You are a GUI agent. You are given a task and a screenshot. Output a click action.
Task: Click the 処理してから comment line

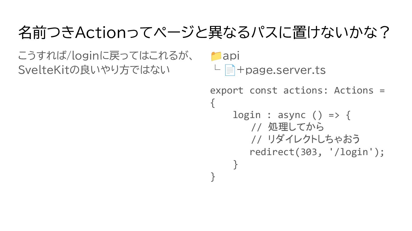pos(287,127)
